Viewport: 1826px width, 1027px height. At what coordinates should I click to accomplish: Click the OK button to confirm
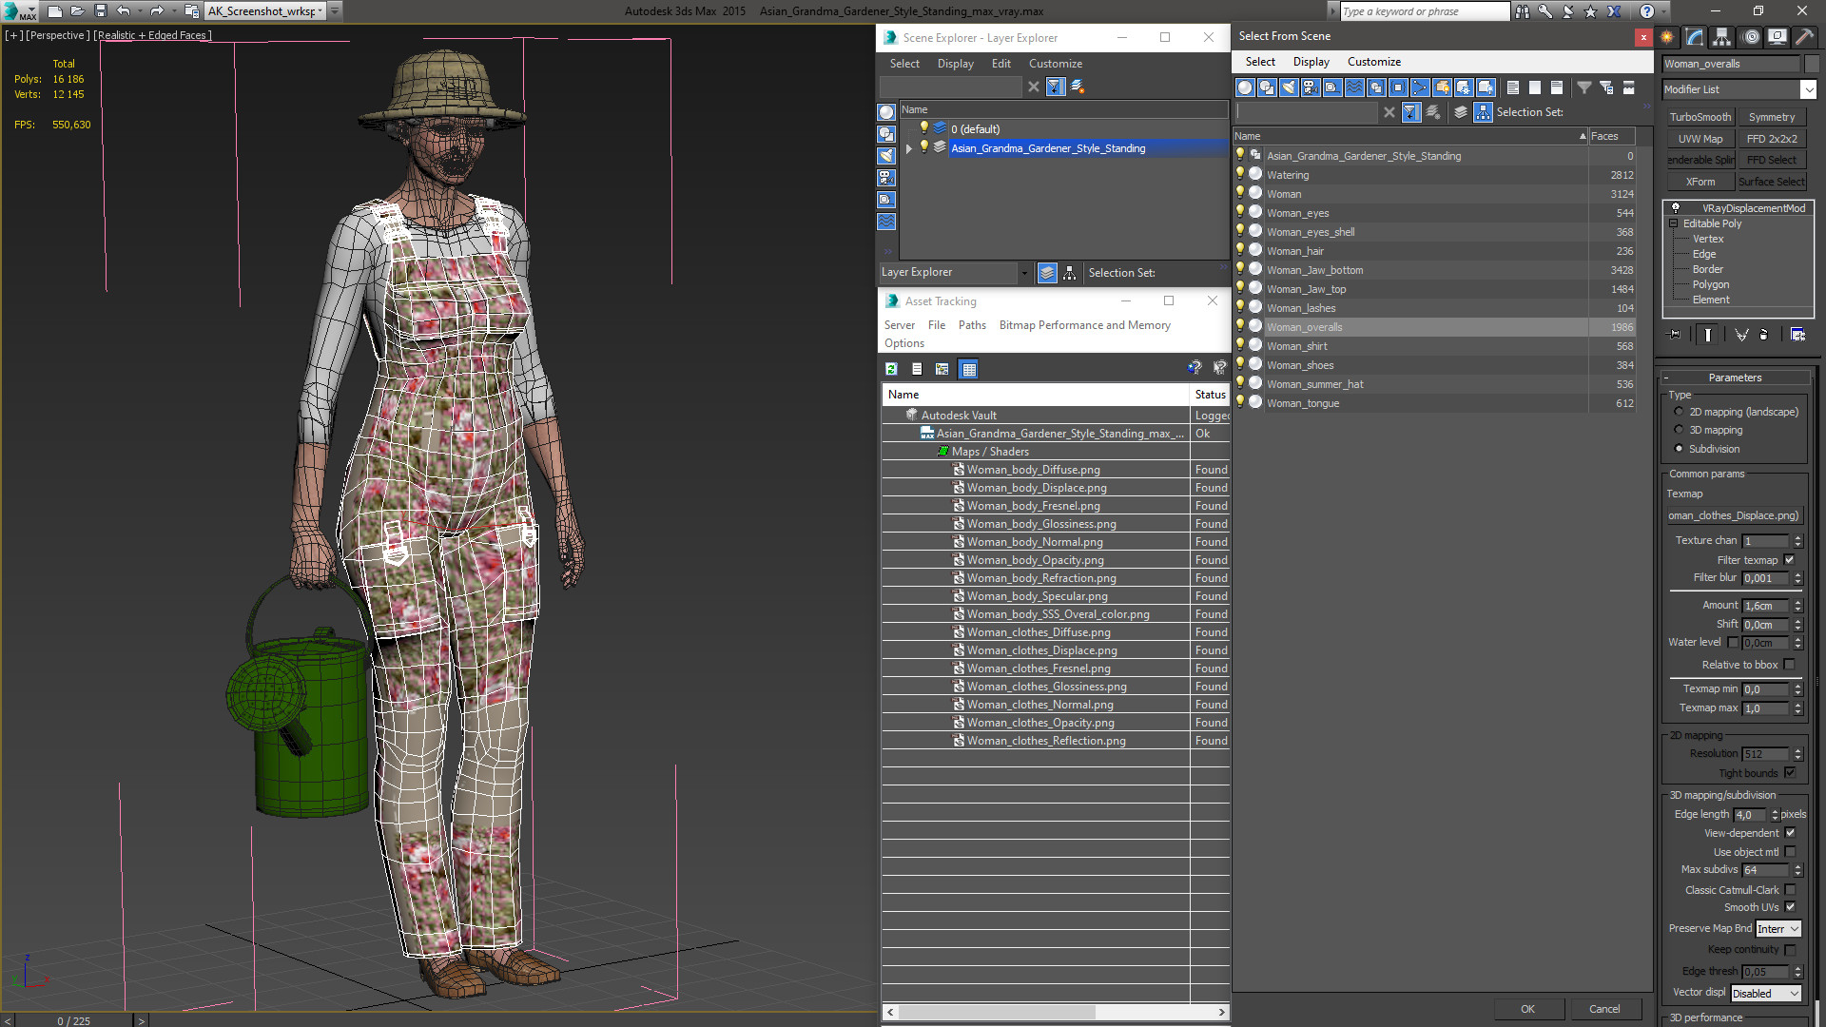tap(1527, 1008)
